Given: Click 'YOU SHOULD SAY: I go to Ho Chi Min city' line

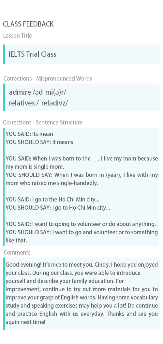Looking at the screenshot, I should tap(58, 208).
